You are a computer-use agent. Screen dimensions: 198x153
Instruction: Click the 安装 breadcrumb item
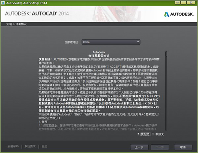(9, 24)
